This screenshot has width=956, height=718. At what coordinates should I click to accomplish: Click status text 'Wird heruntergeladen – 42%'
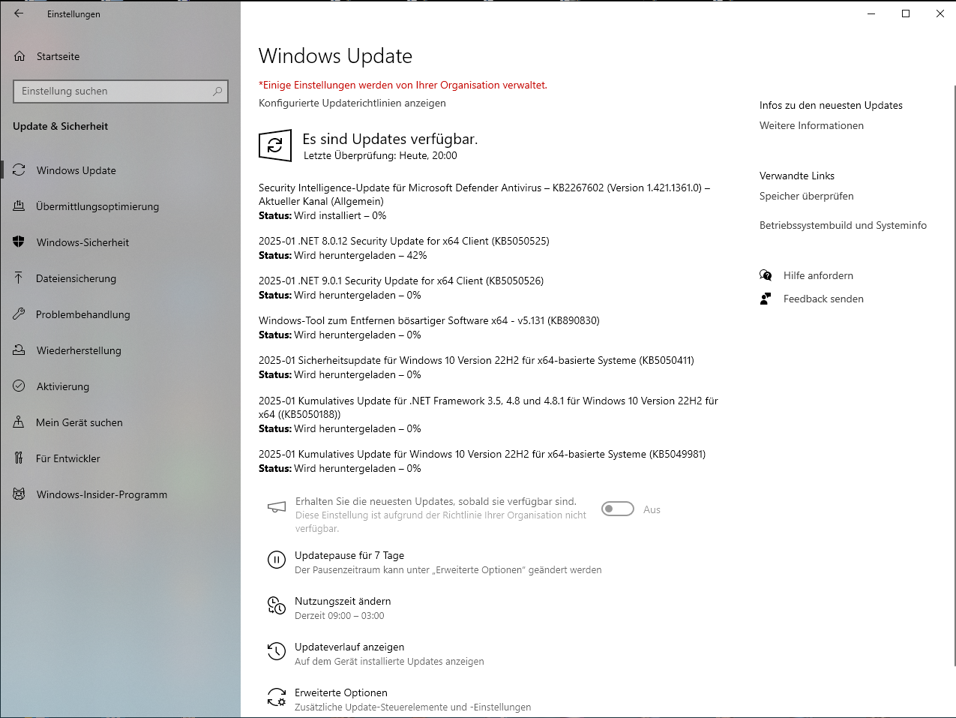point(361,255)
